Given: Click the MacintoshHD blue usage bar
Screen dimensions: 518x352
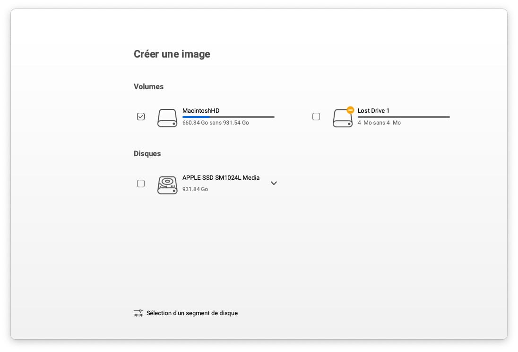Looking at the screenshot, I should click(196, 117).
